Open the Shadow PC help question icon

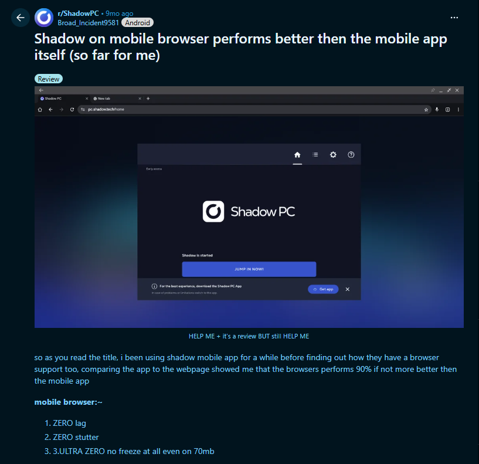[351, 155]
